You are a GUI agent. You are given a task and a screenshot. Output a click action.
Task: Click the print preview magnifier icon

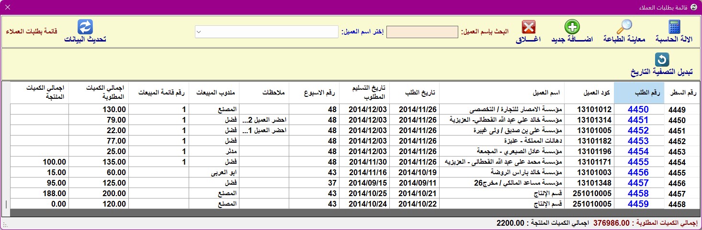coord(624,27)
